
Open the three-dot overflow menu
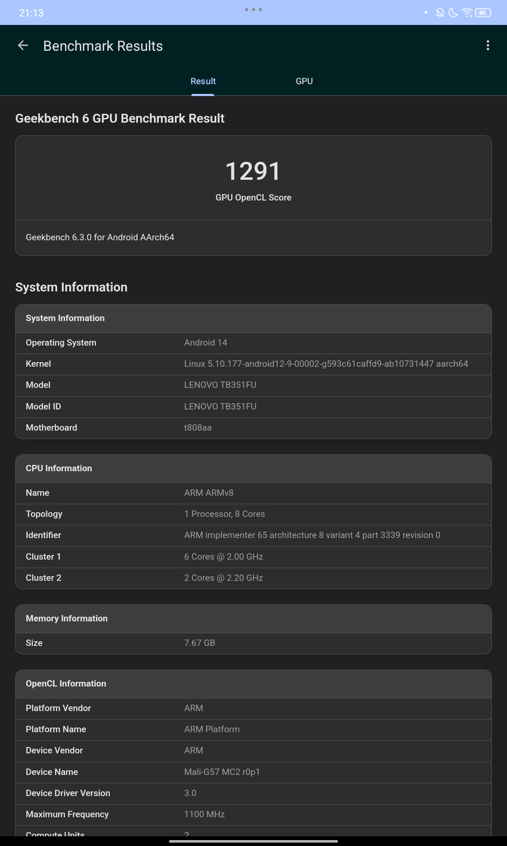488,46
